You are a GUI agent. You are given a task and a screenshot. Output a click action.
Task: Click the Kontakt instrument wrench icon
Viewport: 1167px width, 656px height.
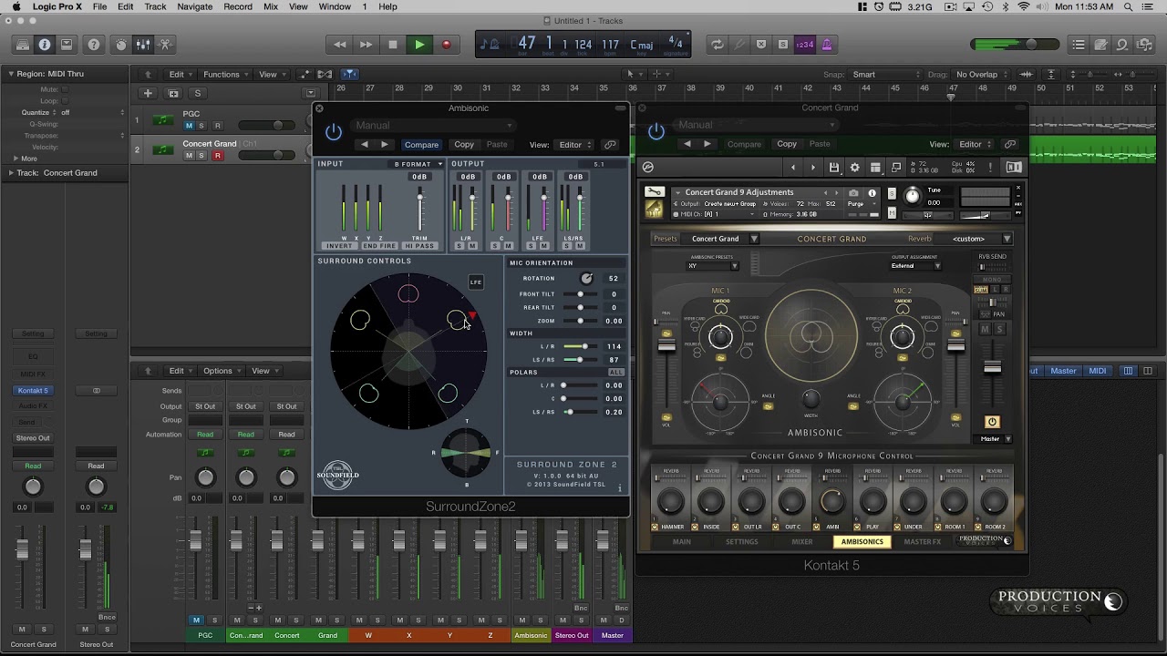654,192
